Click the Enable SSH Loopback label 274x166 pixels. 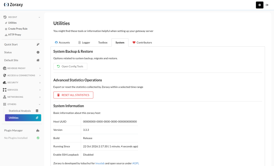pyautogui.click(x=66, y=155)
